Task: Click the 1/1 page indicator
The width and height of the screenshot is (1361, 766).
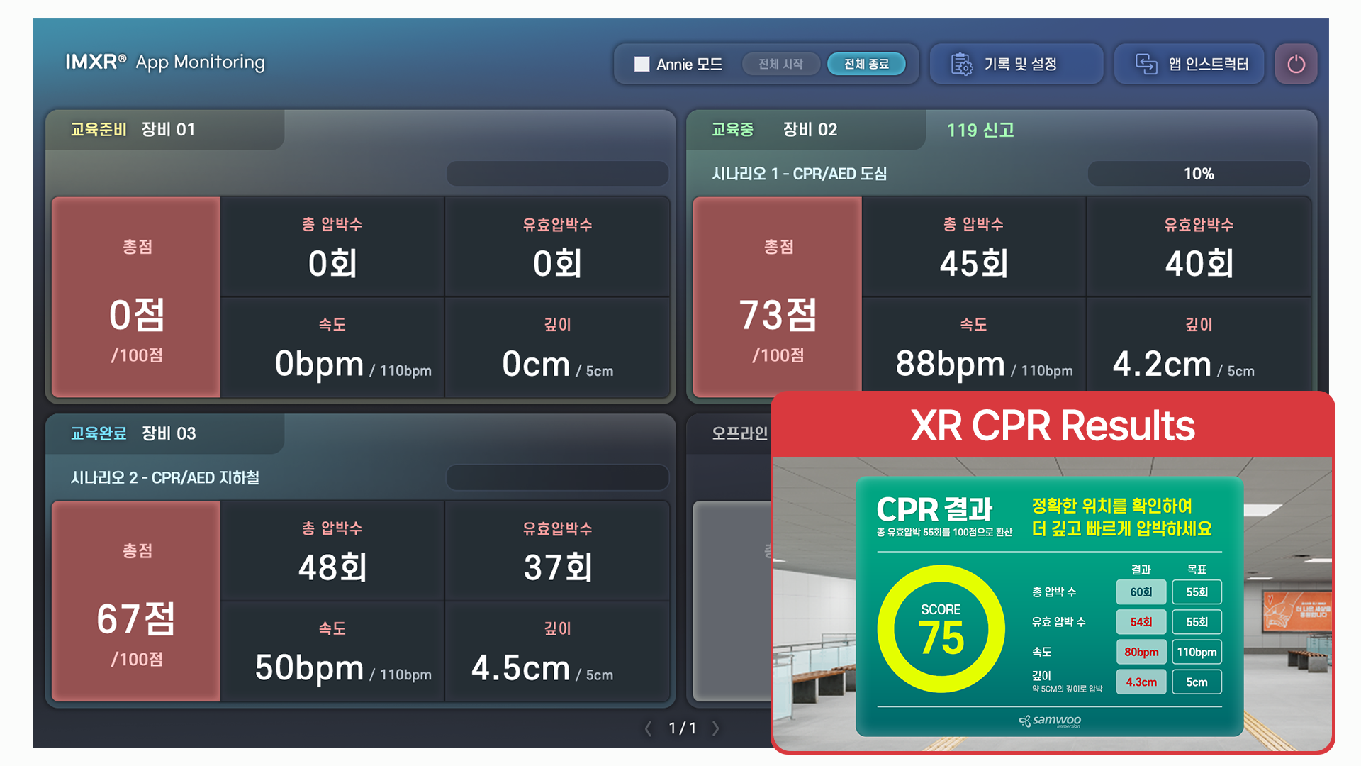Action: pos(682,728)
